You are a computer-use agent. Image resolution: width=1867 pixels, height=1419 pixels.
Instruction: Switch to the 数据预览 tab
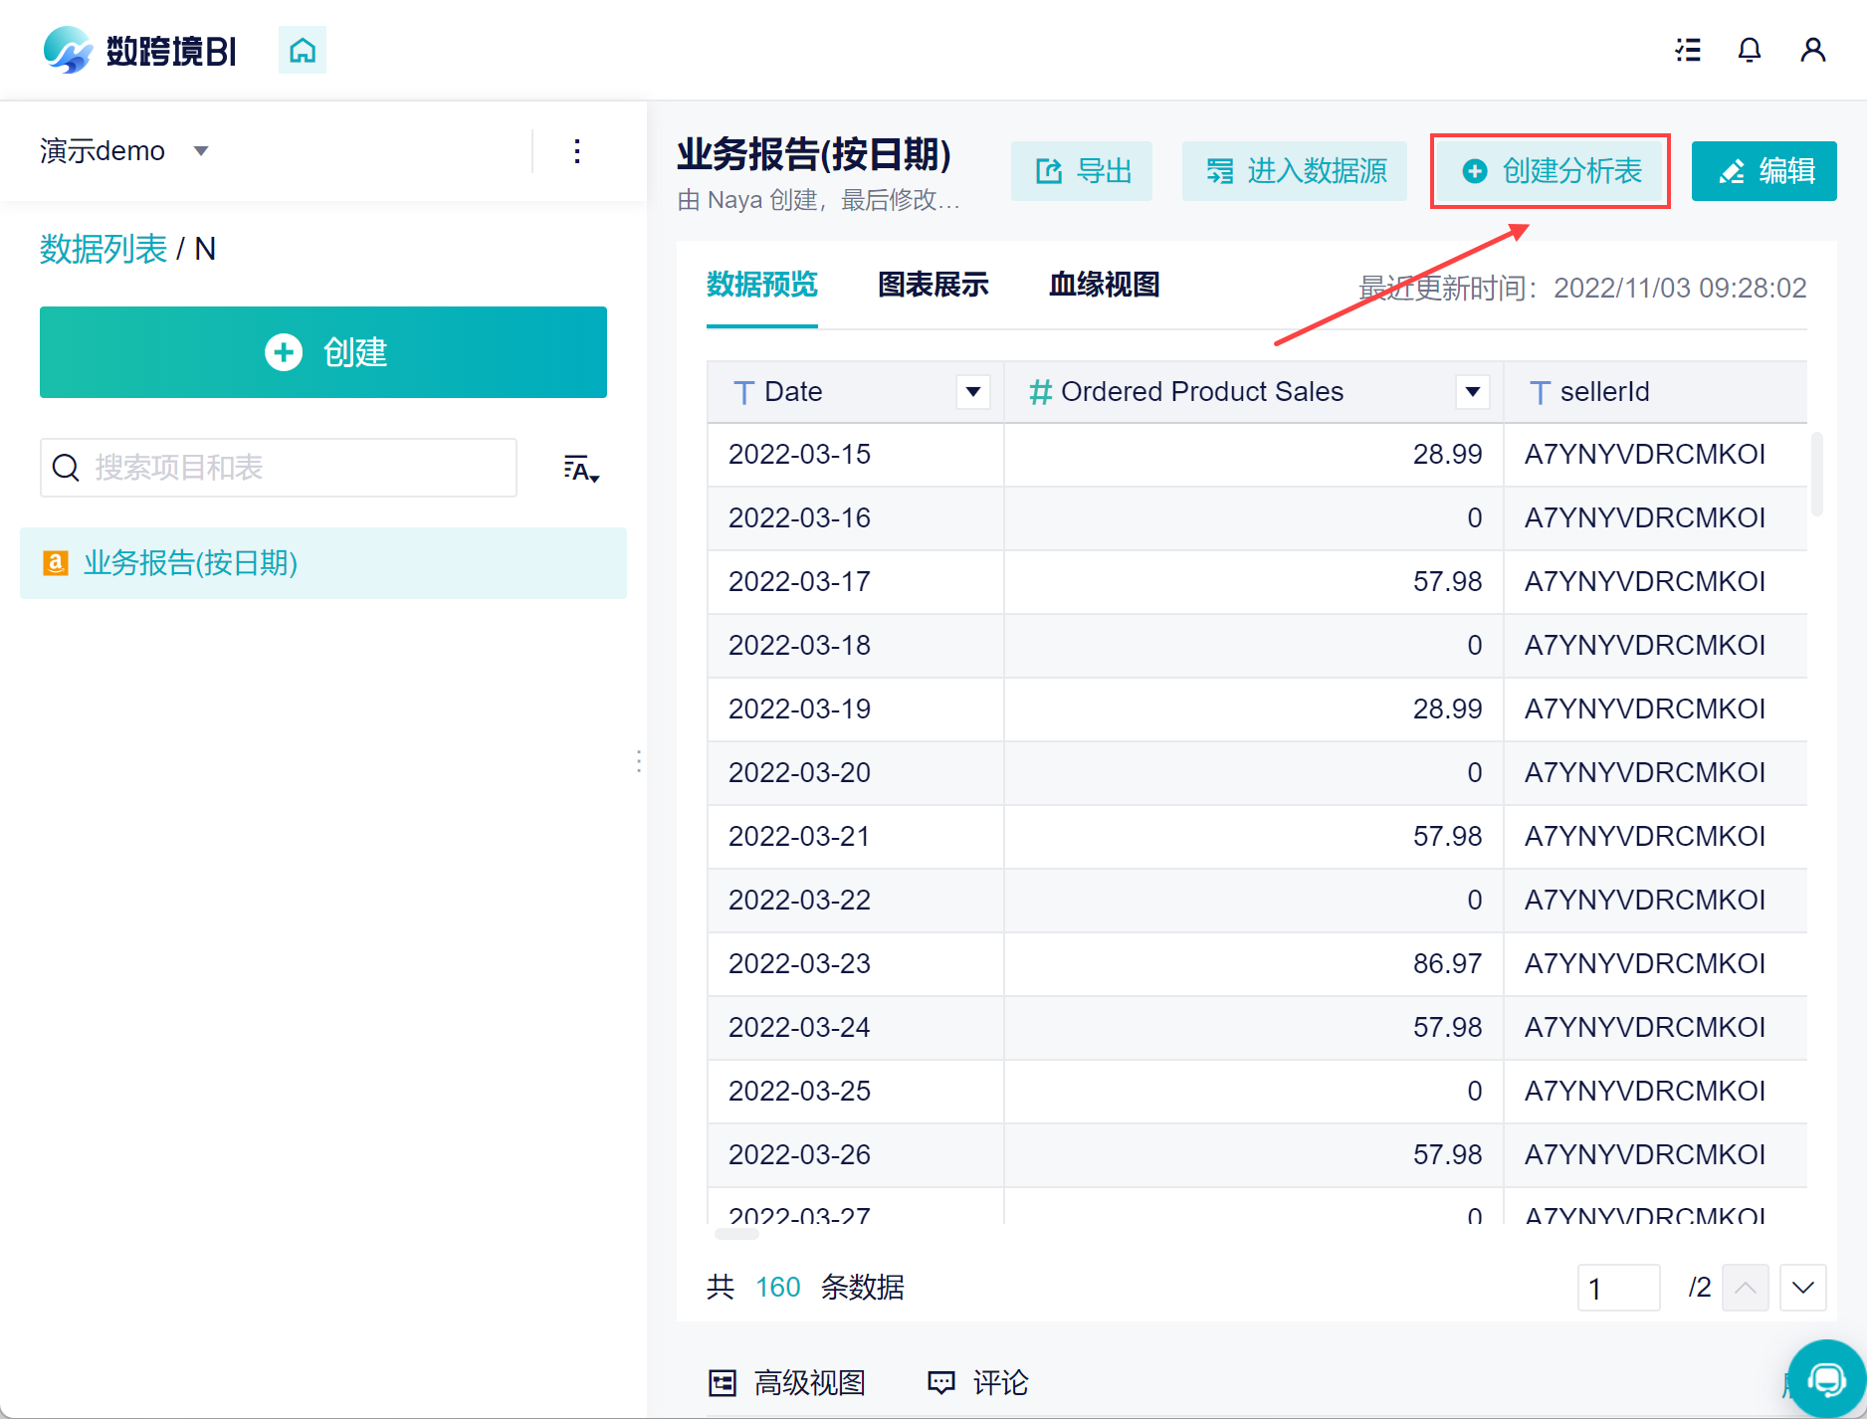click(762, 286)
